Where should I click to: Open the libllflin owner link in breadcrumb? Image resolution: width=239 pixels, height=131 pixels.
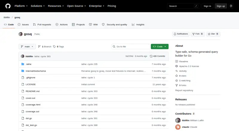(x=7, y=17)
